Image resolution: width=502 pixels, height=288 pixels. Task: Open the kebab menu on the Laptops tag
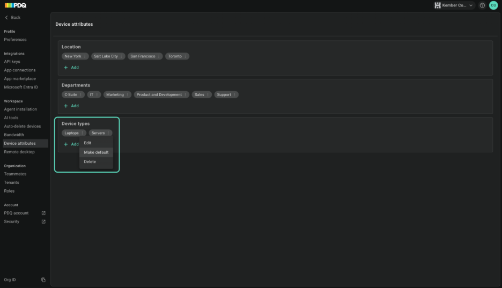[82, 133]
